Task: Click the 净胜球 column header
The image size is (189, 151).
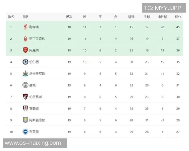Action: point(162,17)
